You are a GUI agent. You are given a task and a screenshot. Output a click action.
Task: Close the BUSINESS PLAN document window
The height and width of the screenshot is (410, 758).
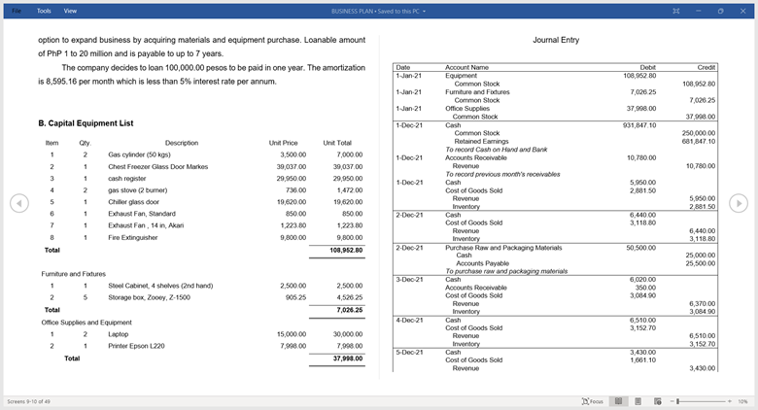[742, 11]
